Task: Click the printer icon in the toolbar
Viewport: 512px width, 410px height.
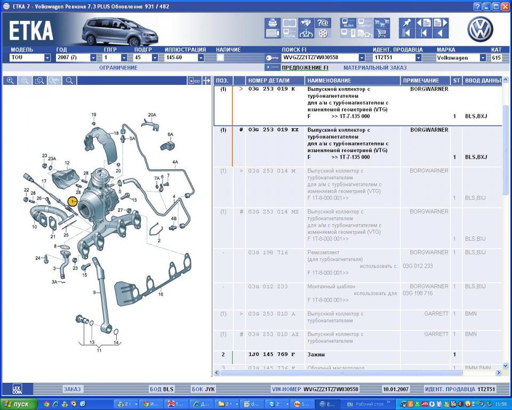Action: pyautogui.click(x=273, y=23)
